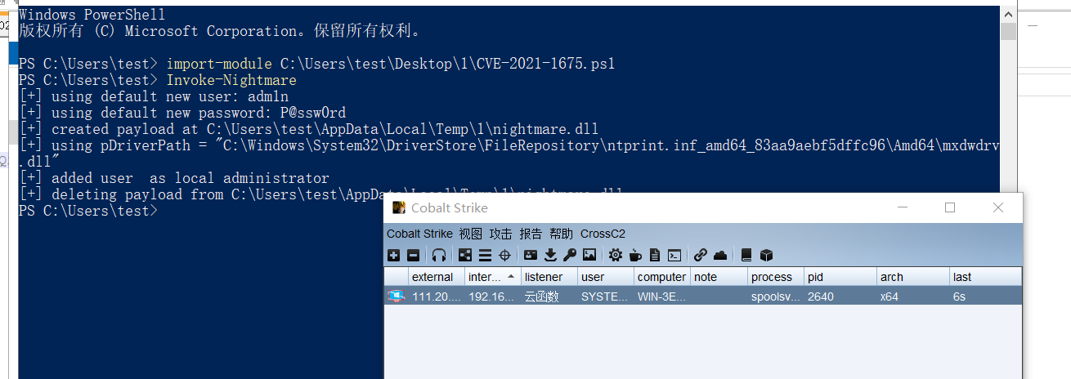
Task: Click the document Office Macro icon
Action: point(655,255)
